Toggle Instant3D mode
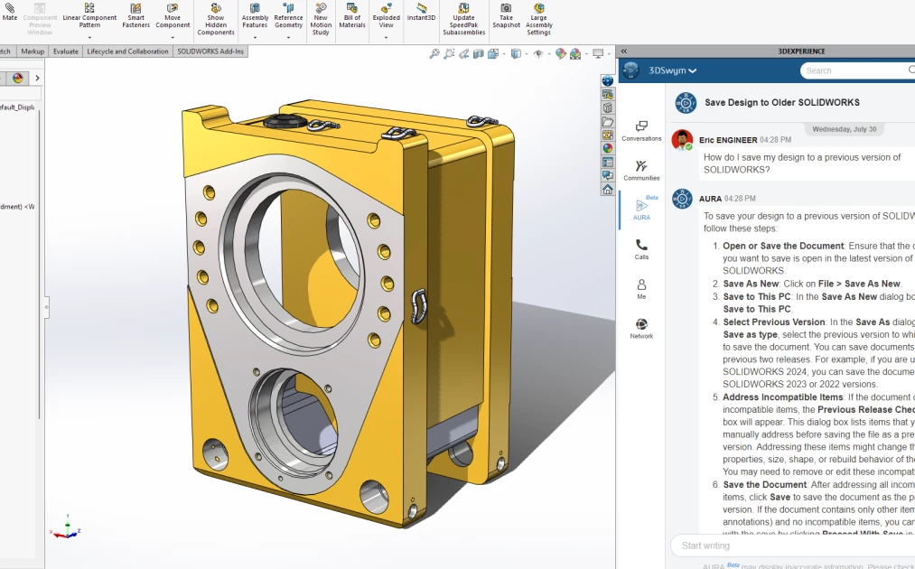The width and height of the screenshot is (915, 569). (x=421, y=13)
